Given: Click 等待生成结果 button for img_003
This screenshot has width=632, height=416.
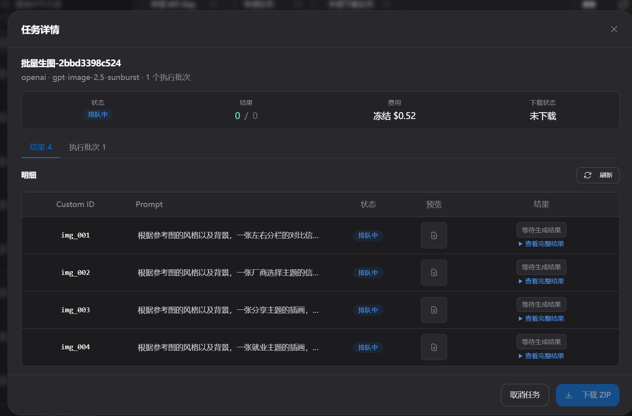Looking at the screenshot, I should (542, 304).
